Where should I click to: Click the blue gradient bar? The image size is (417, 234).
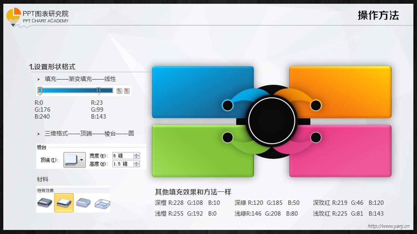[x=76, y=90]
